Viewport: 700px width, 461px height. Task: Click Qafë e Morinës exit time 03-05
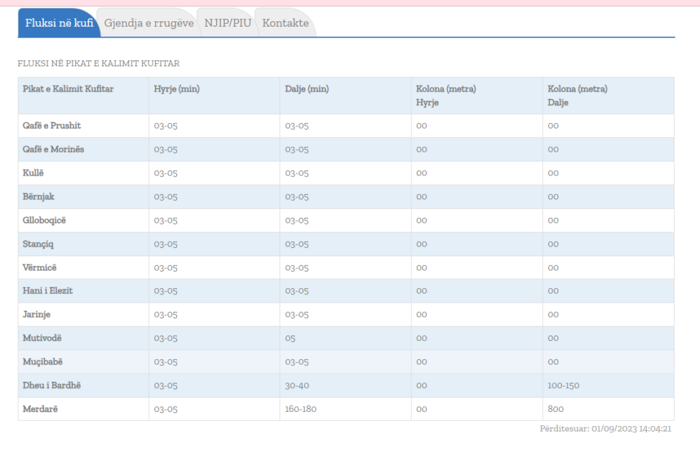pyautogui.click(x=297, y=150)
